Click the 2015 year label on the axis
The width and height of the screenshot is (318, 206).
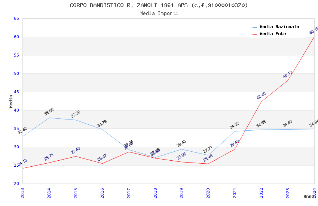tap(76, 193)
